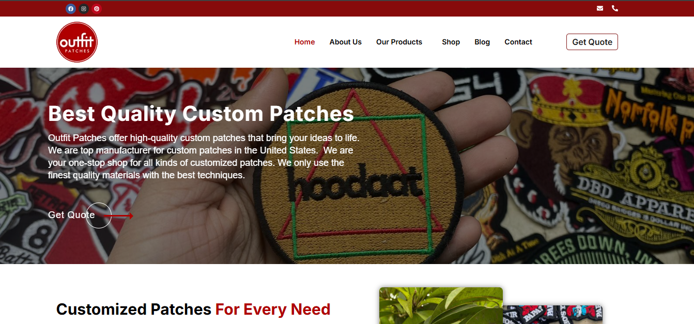694x324 pixels.
Task: Open the Contact page link
Action: [518, 42]
